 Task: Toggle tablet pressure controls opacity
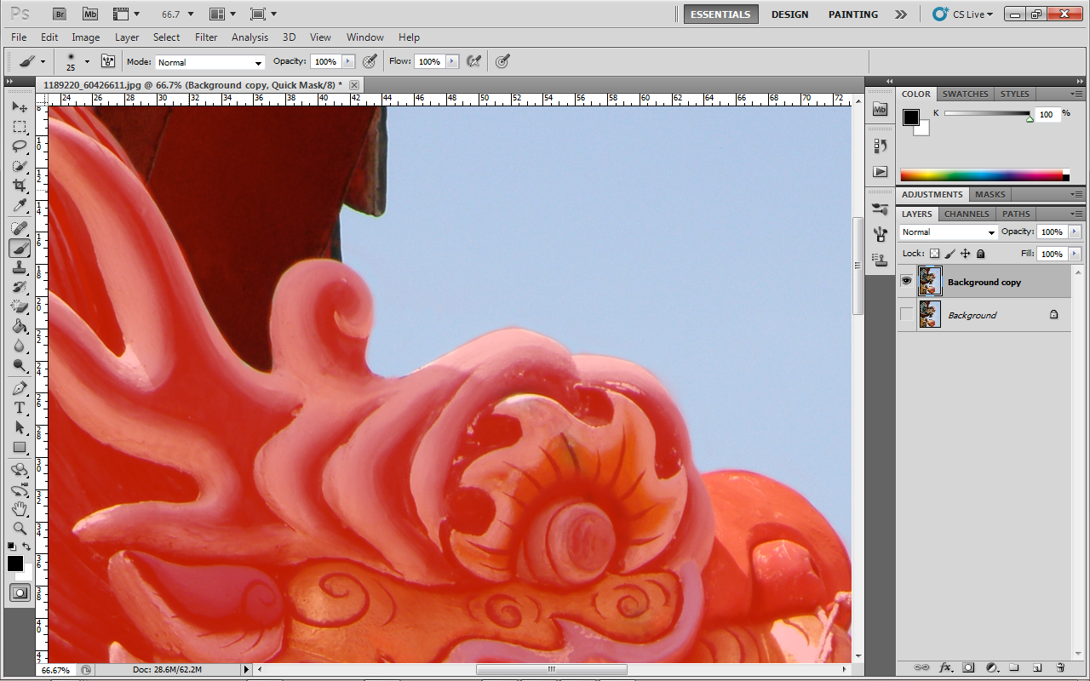coord(370,61)
